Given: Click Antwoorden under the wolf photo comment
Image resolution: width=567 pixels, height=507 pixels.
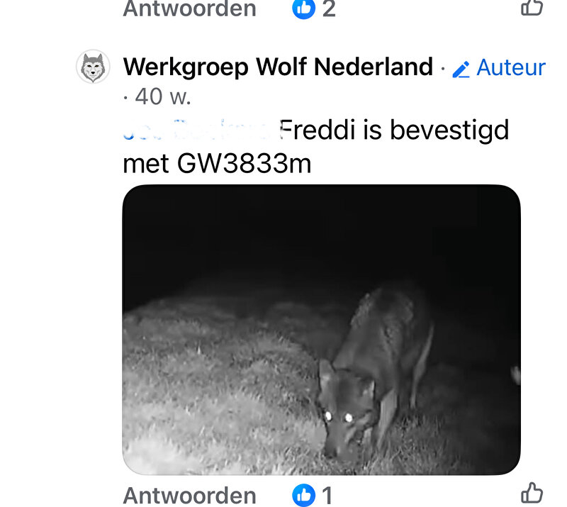Looking at the screenshot, I should coord(189,496).
